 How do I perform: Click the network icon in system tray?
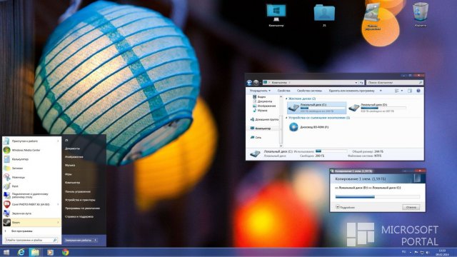click(422, 252)
